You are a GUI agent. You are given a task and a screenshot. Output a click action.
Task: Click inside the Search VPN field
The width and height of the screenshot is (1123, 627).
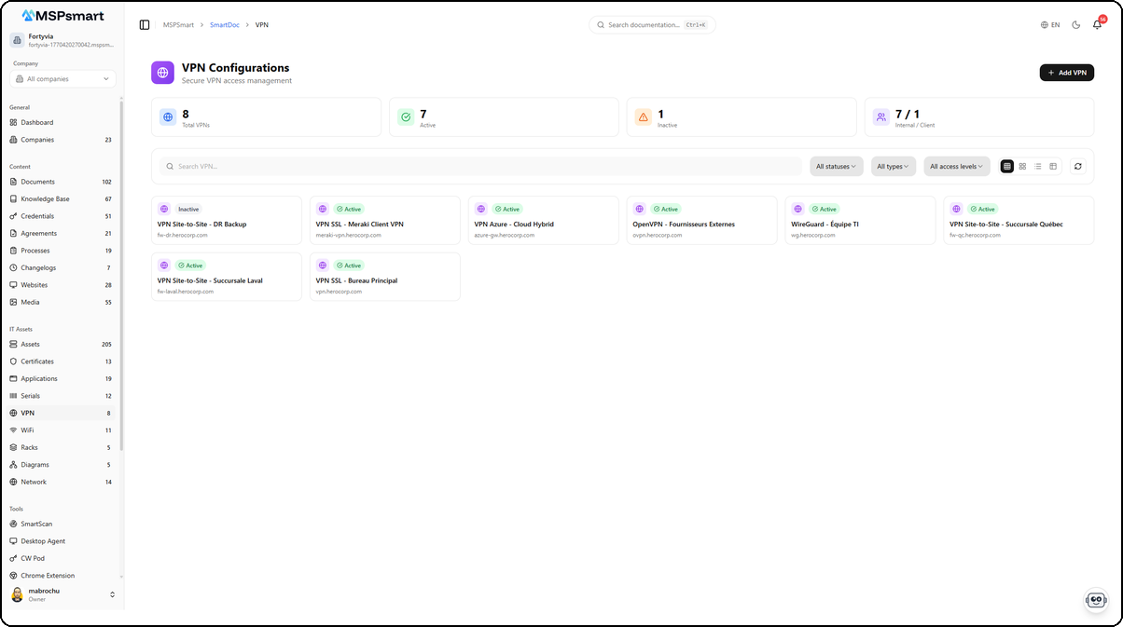[x=373, y=165]
